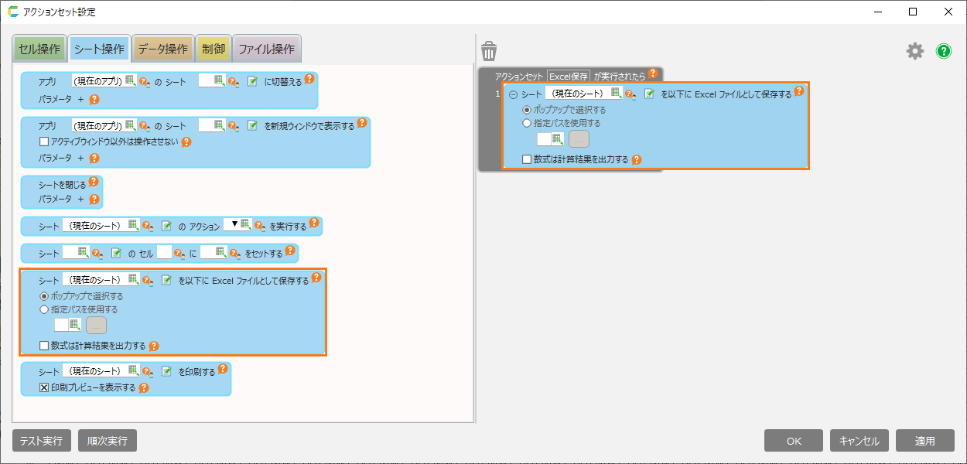Click the trash can delete icon
The image size is (967, 464).
coord(488,52)
